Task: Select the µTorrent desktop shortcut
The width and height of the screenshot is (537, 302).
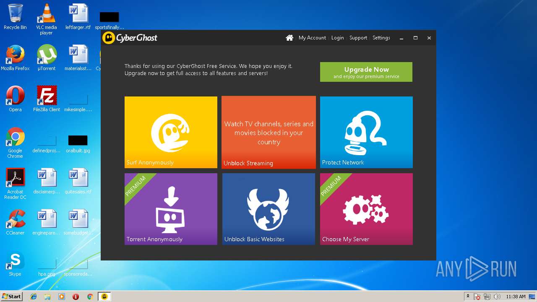Action: (46, 58)
